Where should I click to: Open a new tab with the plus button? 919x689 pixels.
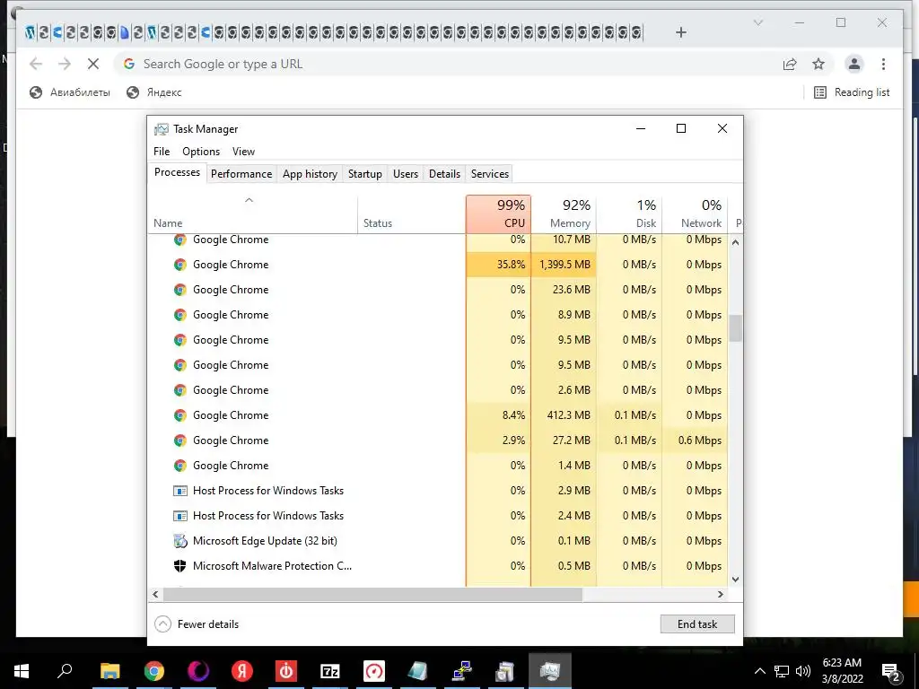tap(680, 32)
